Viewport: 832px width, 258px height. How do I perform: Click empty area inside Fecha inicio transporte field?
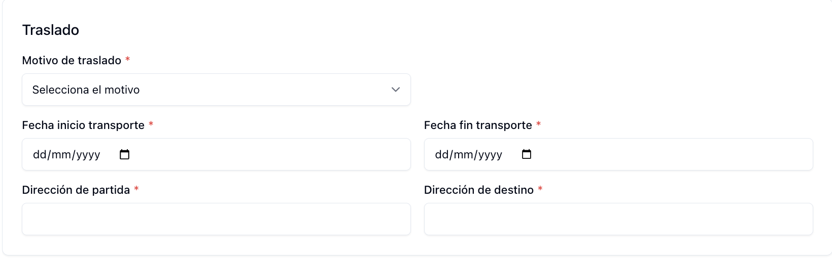(x=269, y=154)
